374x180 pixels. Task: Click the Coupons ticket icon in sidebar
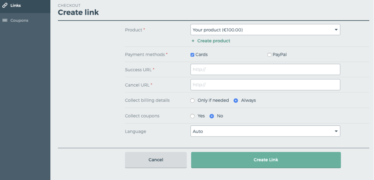pos(5,20)
